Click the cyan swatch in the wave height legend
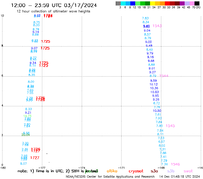Viewport: 203px width, 179px height. point(123,3)
